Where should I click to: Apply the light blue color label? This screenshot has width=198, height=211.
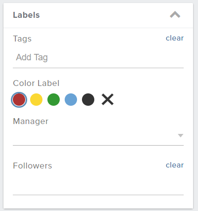pyautogui.click(x=71, y=100)
